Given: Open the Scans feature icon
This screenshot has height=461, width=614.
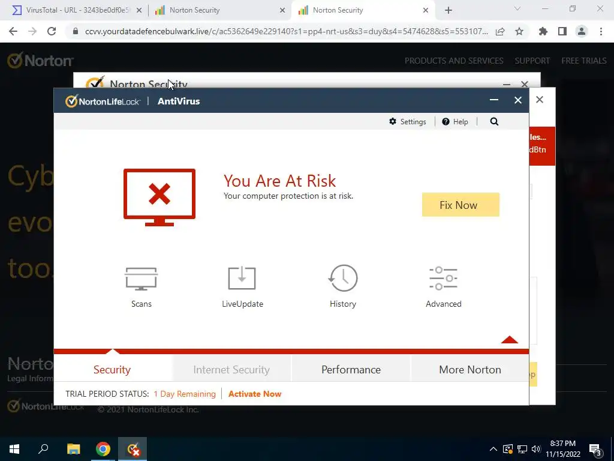Looking at the screenshot, I should tap(141, 279).
